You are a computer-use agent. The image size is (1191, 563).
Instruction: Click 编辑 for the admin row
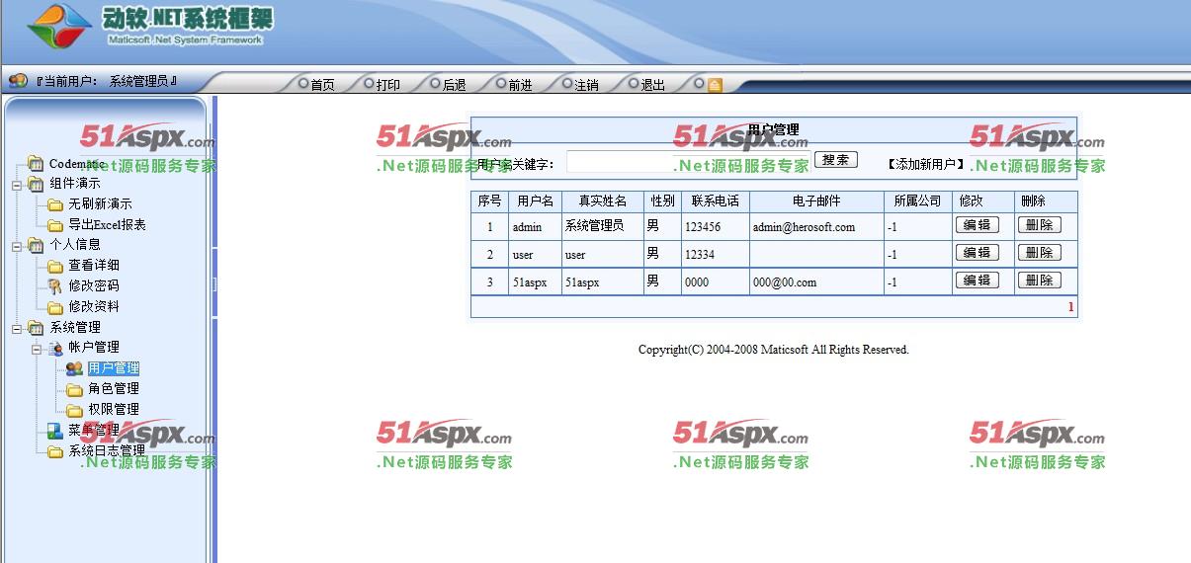(978, 225)
